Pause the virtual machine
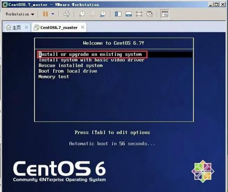Viewport: 228px width, 192px height. pyautogui.click(x=45, y=14)
